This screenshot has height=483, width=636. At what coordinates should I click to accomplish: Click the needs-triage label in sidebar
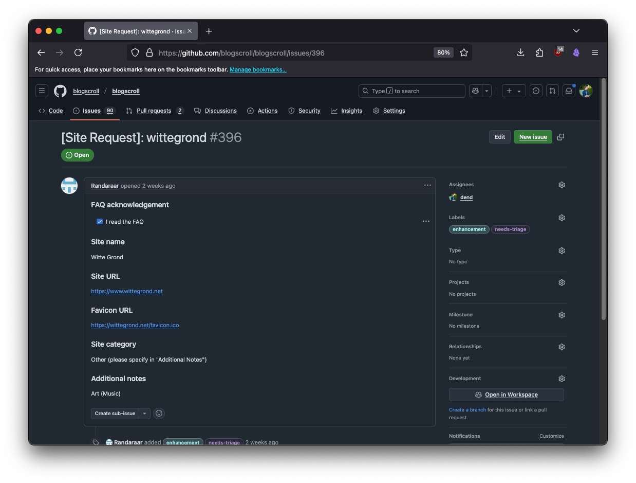pyautogui.click(x=511, y=229)
